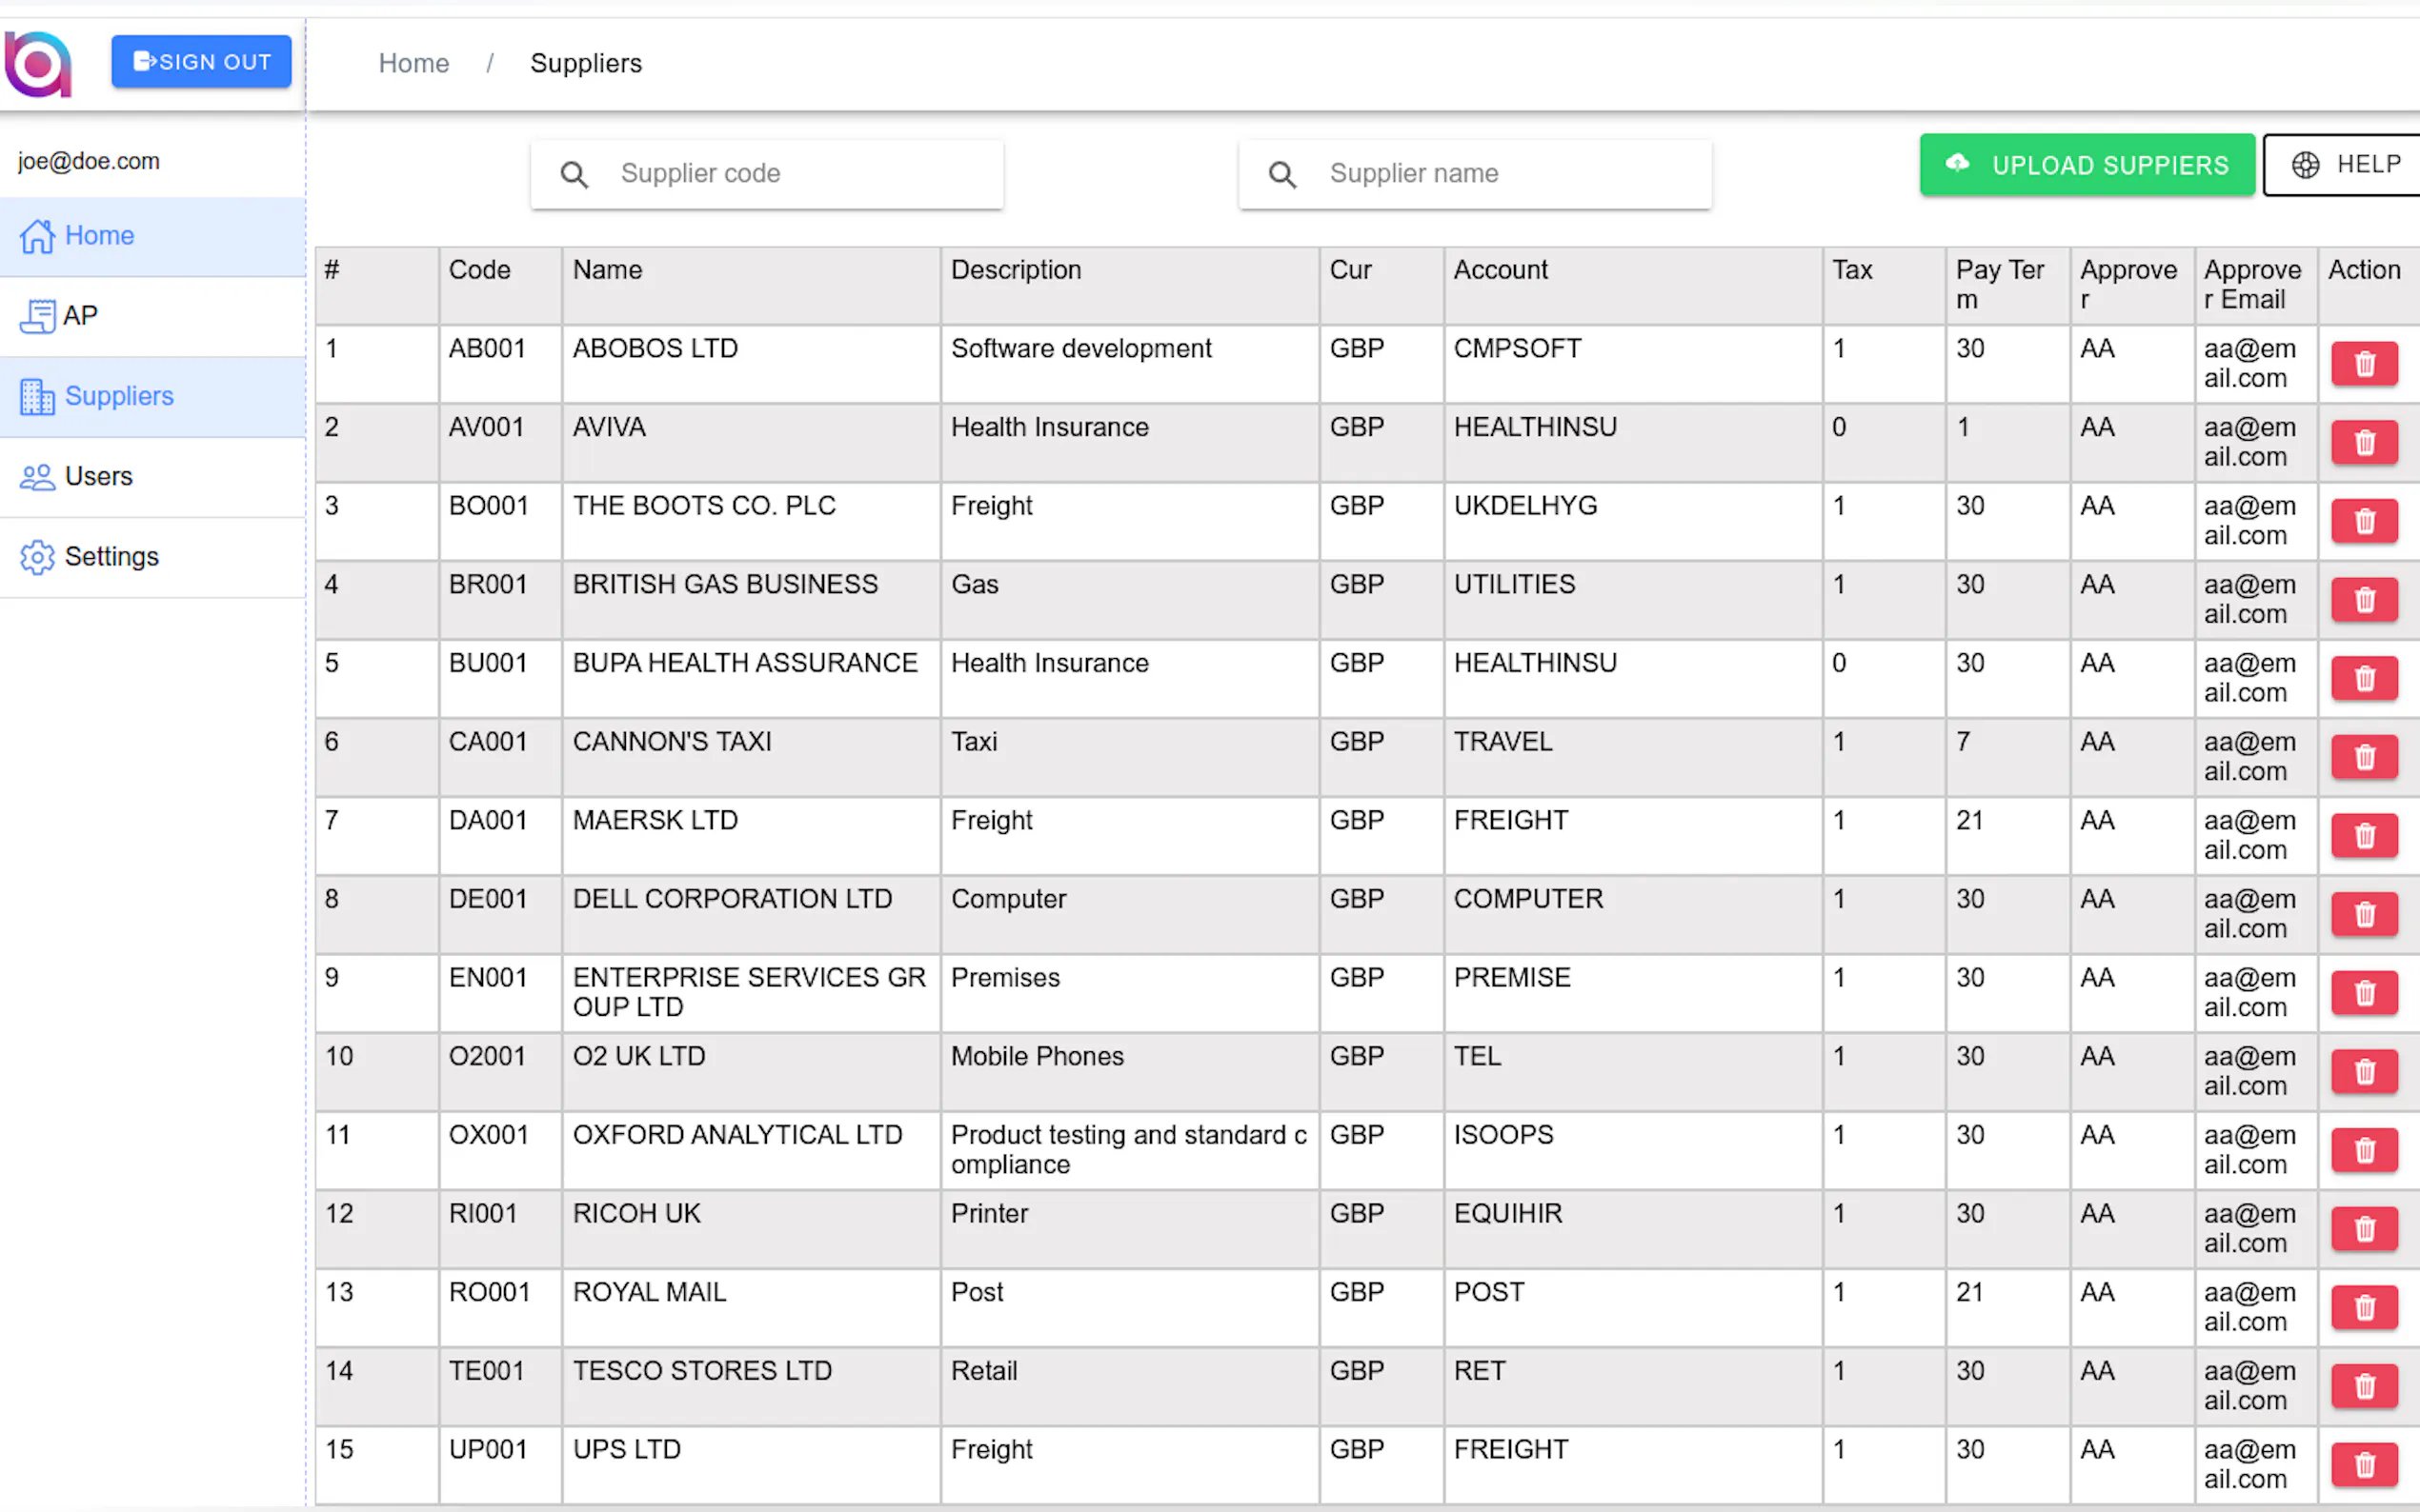Delete the BRITISH GAS BUSINESS supplier

(2364, 600)
